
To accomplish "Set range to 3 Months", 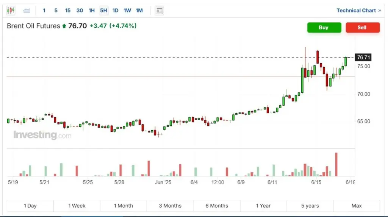I will pyautogui.click(x=170, y=206).
